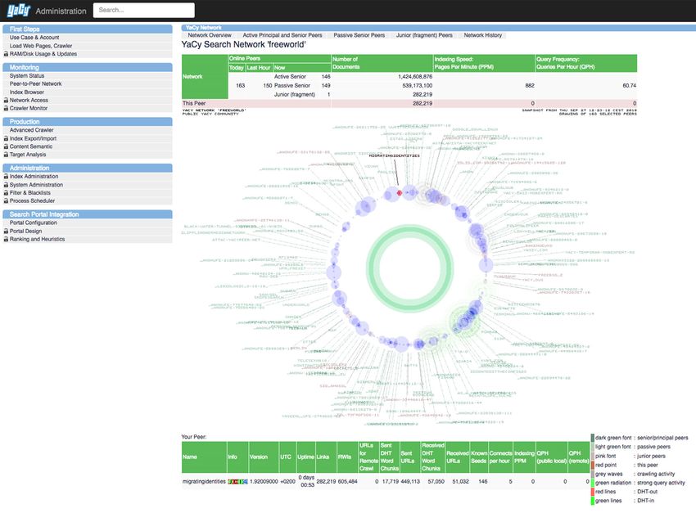Click the query frequency value 60.74
This screenshot has width=696, height=513.
coord(630,86)
